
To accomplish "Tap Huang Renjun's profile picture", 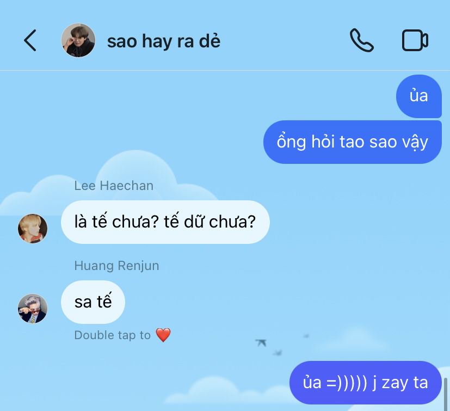I will tap(33, 309).
